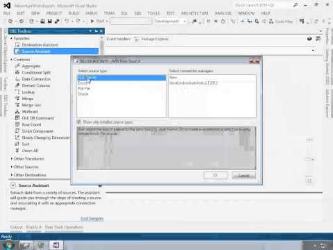Open the Start button dropdown arrow
The height and width of the screenshot is (250, 333).
tap(107, 21)
